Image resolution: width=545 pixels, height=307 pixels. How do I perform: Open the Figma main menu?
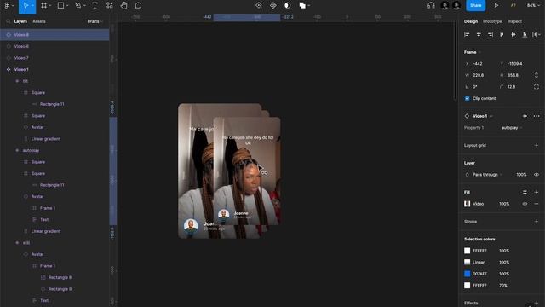pos(7,6)
